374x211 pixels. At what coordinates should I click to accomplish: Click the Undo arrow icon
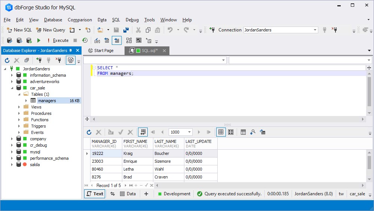pyautogui.click(x=170, y=30)
